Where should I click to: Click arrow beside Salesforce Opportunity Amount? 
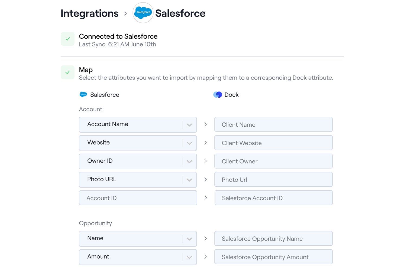tap(206, 257)
